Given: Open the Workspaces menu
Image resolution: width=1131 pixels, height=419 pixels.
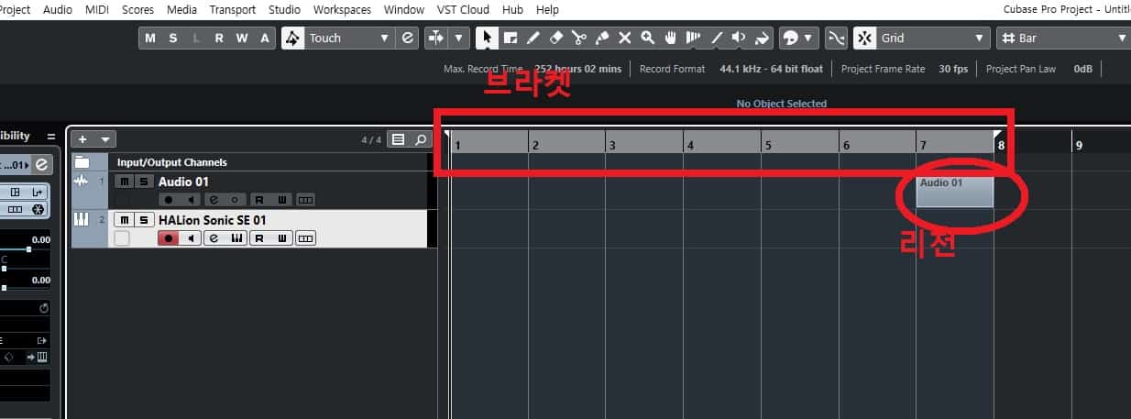Looking at the screenshot, I should click(342, 9).
